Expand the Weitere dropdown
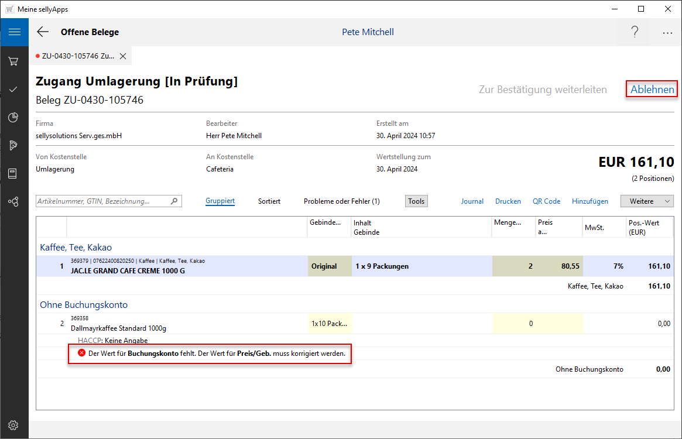Screen dimensions: 682x439 (647, 201)
